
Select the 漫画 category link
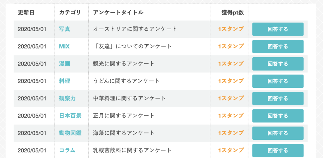[x=65, y=64]
